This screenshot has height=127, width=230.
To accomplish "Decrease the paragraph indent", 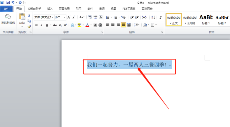I will [x=132, y=17].
